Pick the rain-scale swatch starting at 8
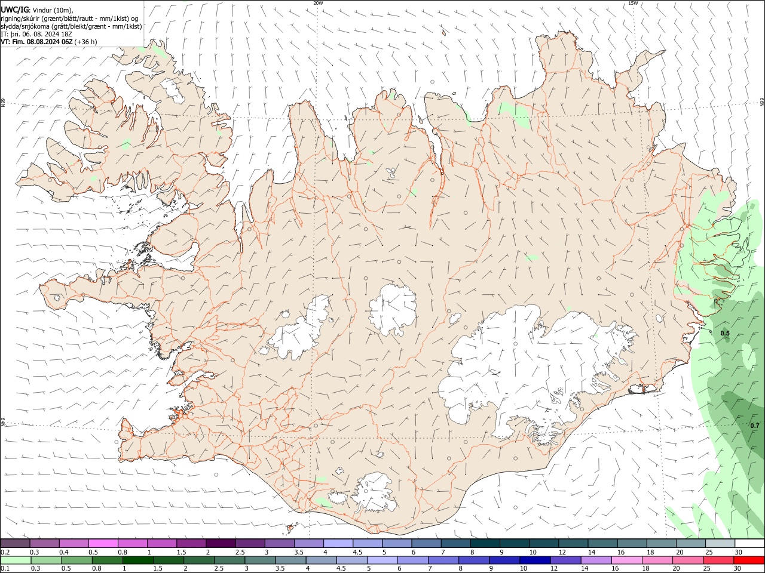Image resolution: width=765 pixels, height=573 pixels. [x=473, y=560]
